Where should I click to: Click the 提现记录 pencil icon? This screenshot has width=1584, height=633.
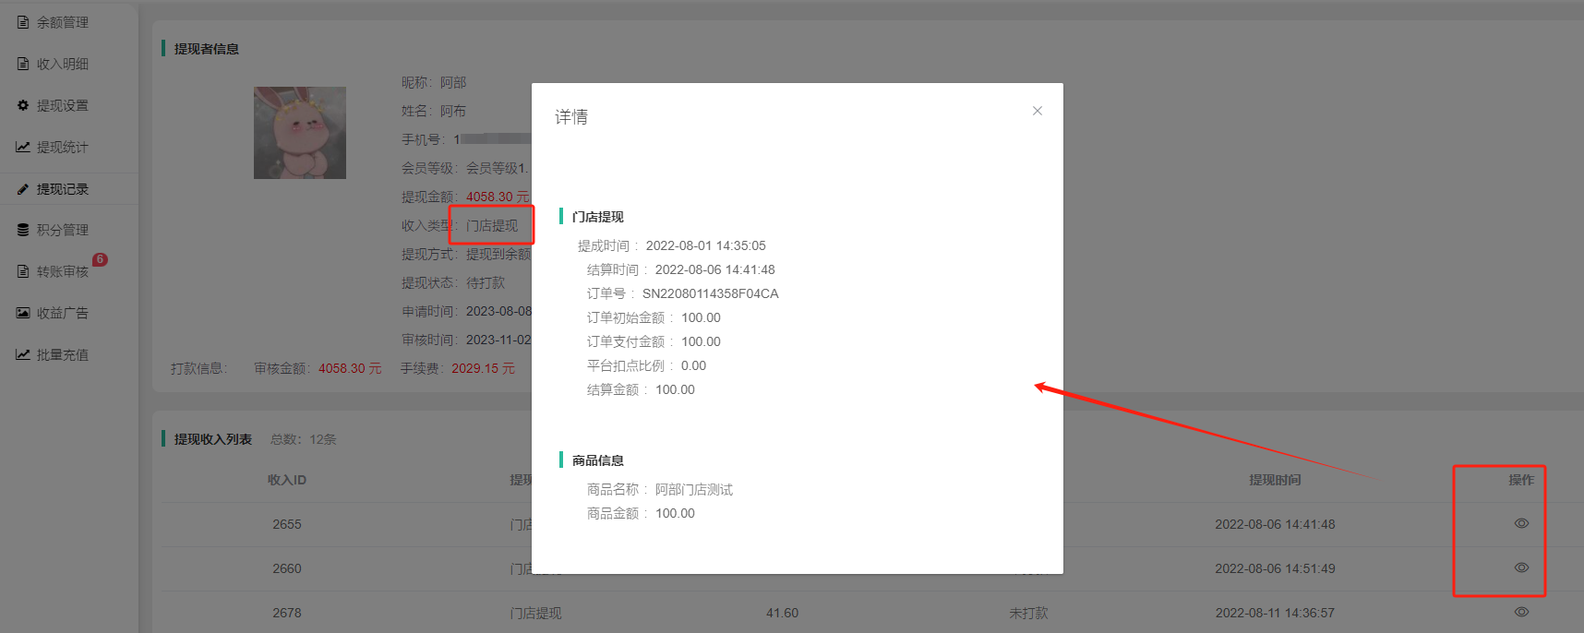[x=23, y=189]
